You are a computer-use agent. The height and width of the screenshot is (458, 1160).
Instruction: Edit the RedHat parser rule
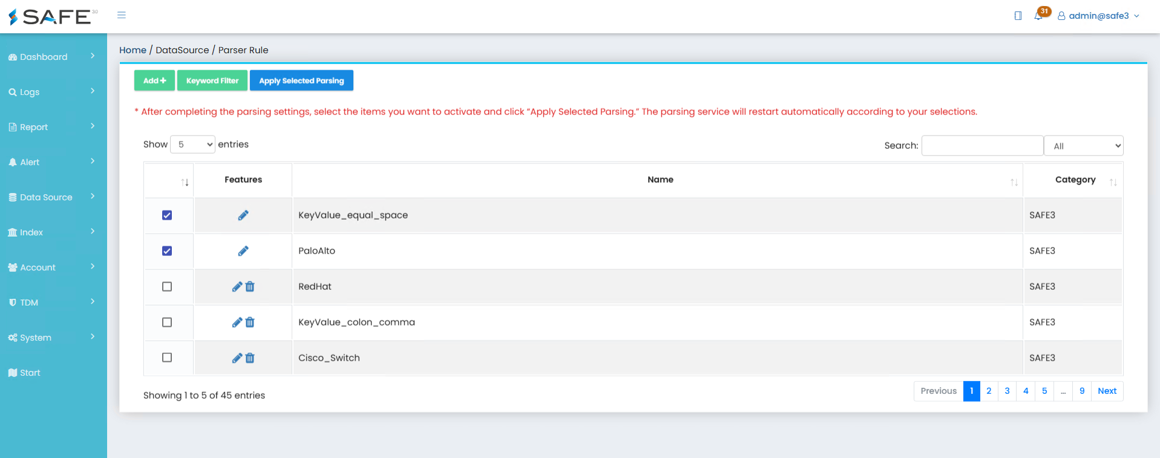(x=237, y=287)
